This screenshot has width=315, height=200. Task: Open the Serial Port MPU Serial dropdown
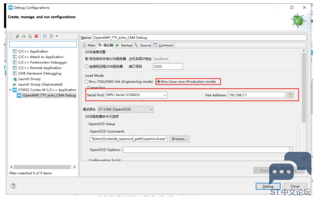coord(136,95)
